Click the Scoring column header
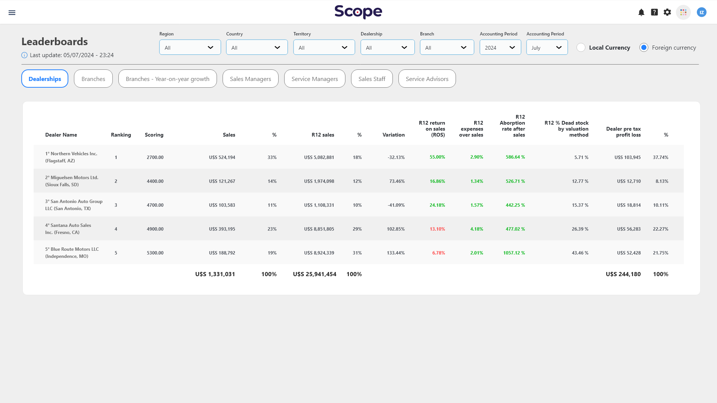The image size is (717, 403). click(x=154, y=135)
